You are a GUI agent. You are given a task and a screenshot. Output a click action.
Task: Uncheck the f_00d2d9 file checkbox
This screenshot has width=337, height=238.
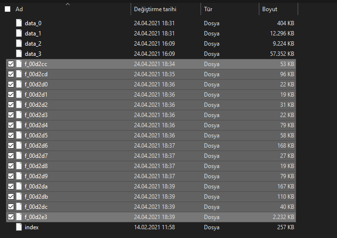[x=11, y=176]
